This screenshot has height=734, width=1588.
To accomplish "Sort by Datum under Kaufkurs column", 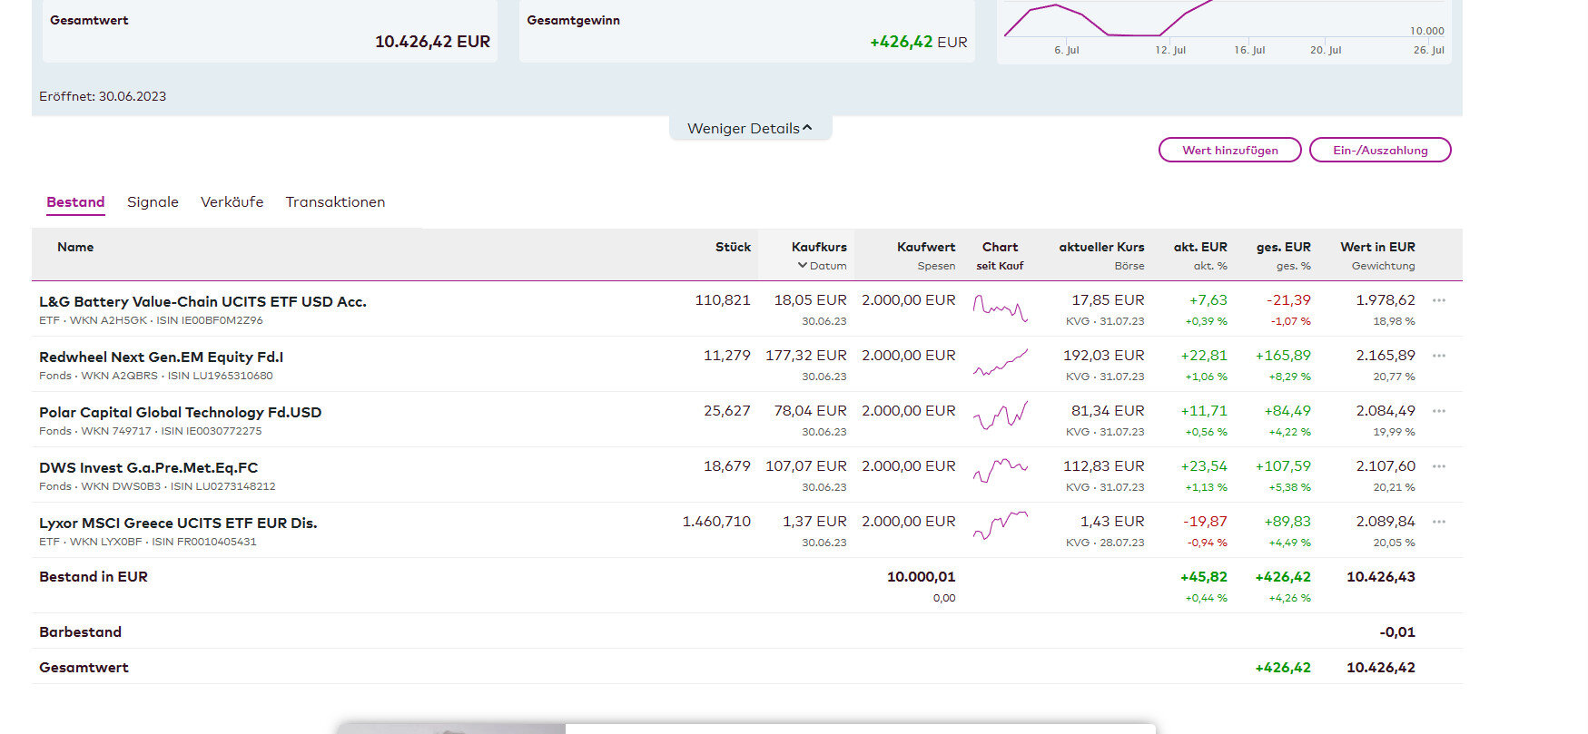I will pyautogui.click(x=822, y=266).
